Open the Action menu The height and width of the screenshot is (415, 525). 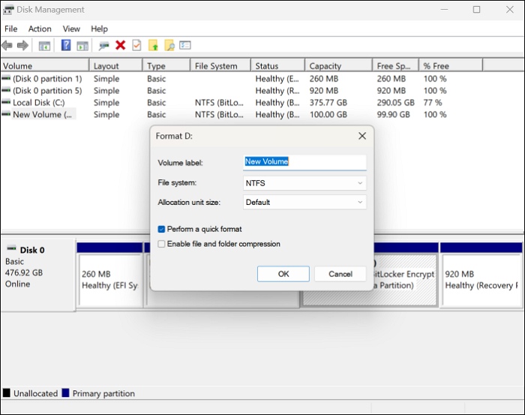[x=40, y=29]
